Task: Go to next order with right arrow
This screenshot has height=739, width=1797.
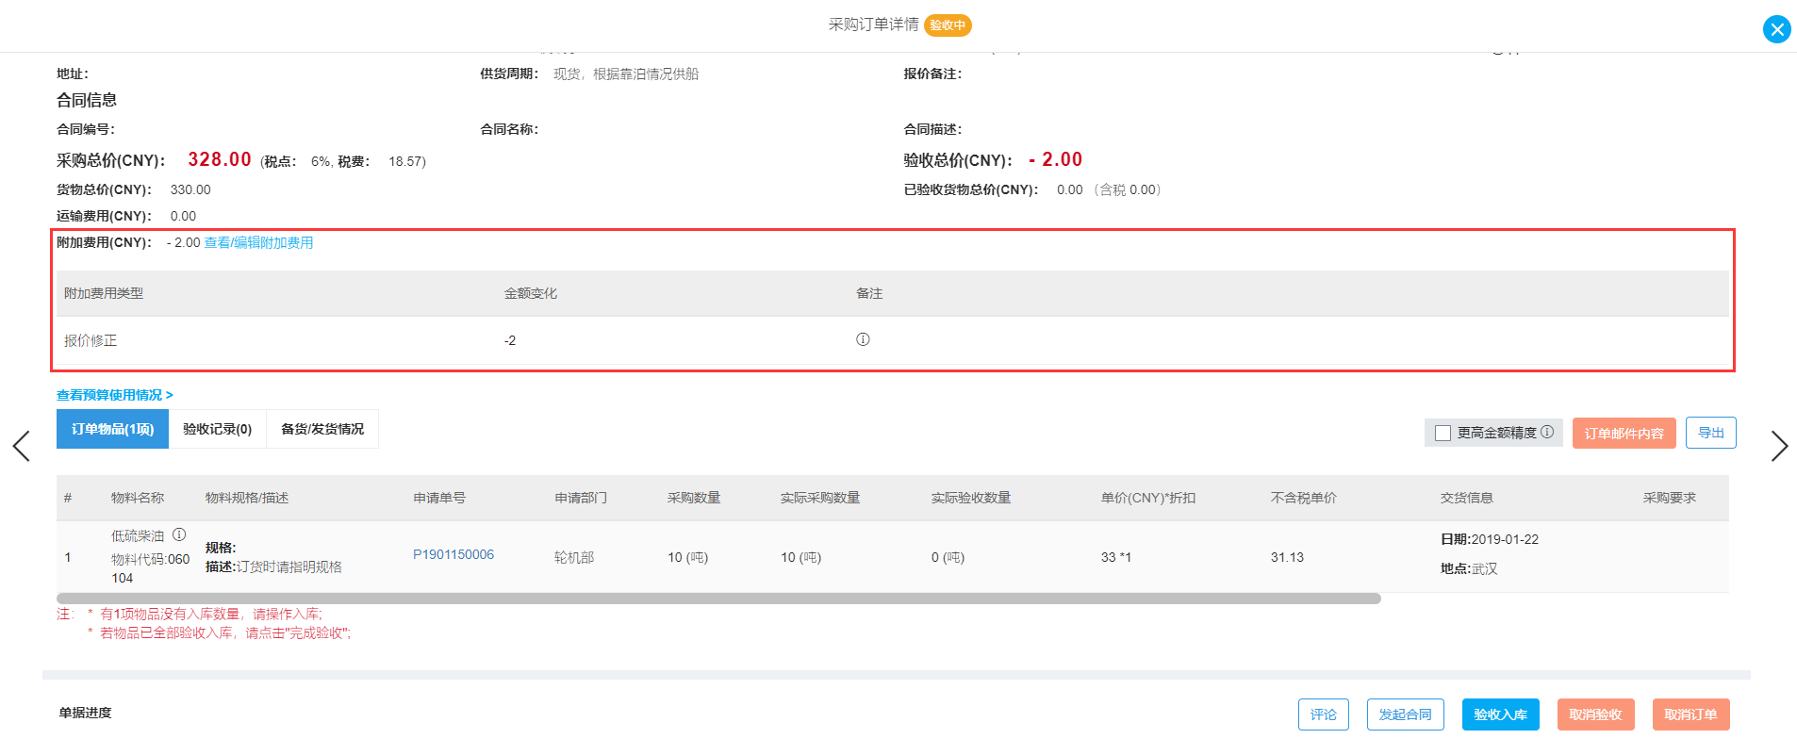Action: 1779,446
